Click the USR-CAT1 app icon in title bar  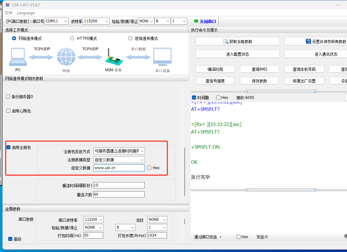8,5
